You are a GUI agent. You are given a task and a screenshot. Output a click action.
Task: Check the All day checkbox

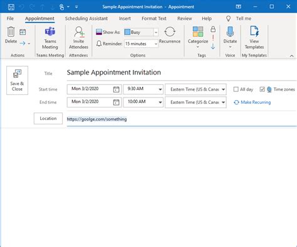pyautogui.click(x=236, y=89)
